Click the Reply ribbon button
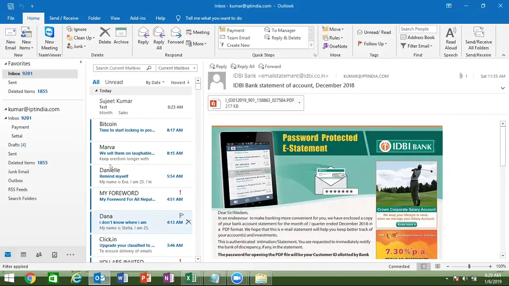Viewport: 509px width, 286px height. click(x=143, y=36)
